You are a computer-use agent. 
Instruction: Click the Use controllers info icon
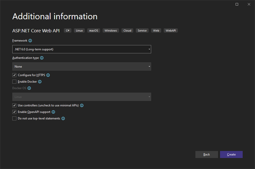[x=81, y=105]
